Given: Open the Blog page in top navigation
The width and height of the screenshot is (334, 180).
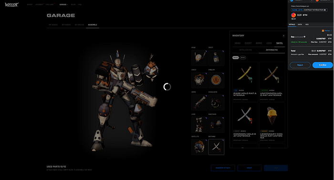Looking at the screenshot, I should point(73,4).
